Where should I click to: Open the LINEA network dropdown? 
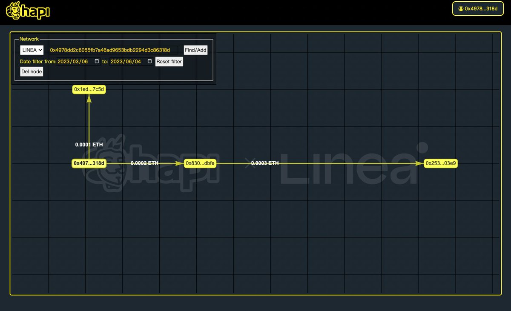point(32,50)
